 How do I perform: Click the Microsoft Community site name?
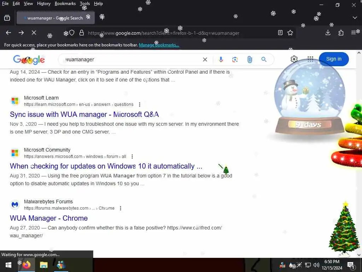(47, 150)
